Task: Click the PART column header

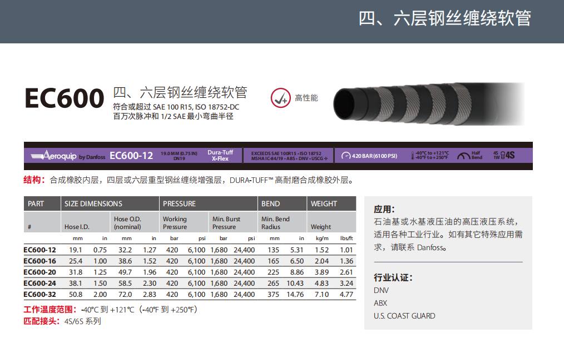Action: coord(36,203)
